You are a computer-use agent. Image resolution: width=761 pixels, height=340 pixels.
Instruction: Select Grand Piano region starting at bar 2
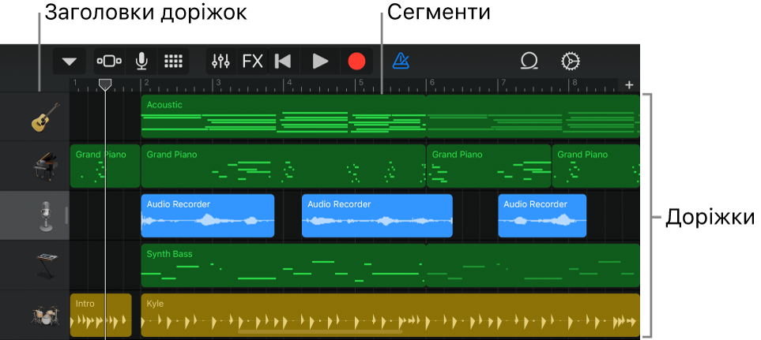click(284, 166)
